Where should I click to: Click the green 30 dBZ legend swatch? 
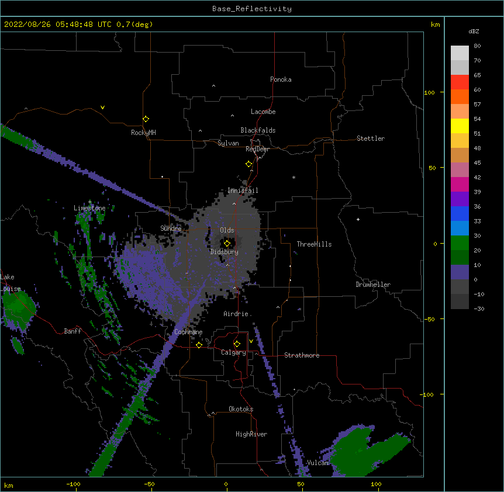(x=460, y=243)
